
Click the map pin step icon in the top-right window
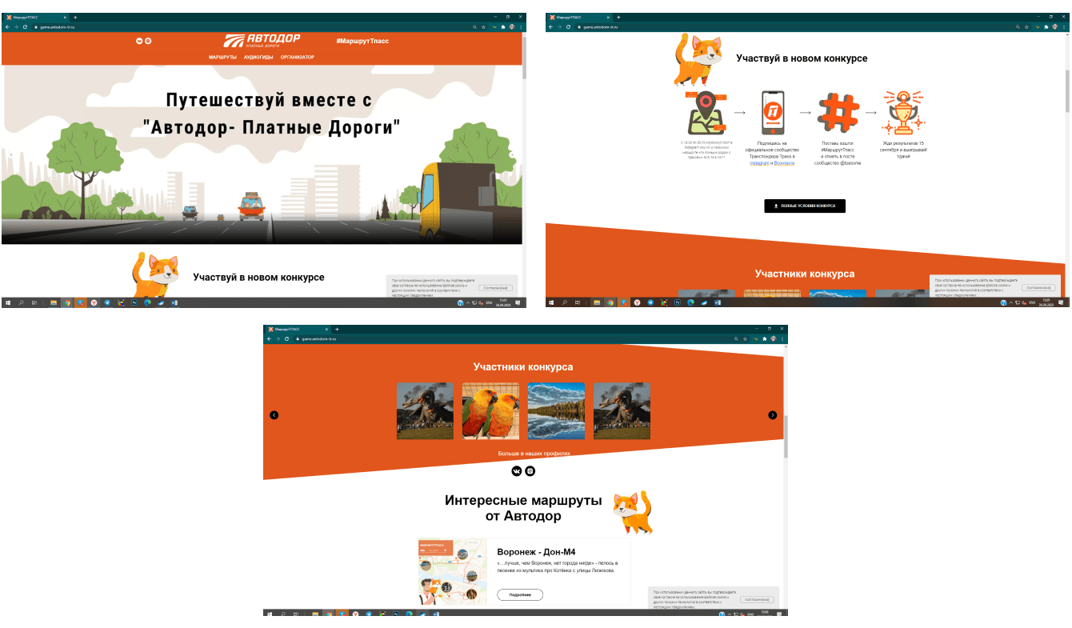pyautogui.click(x=707, y=112)
